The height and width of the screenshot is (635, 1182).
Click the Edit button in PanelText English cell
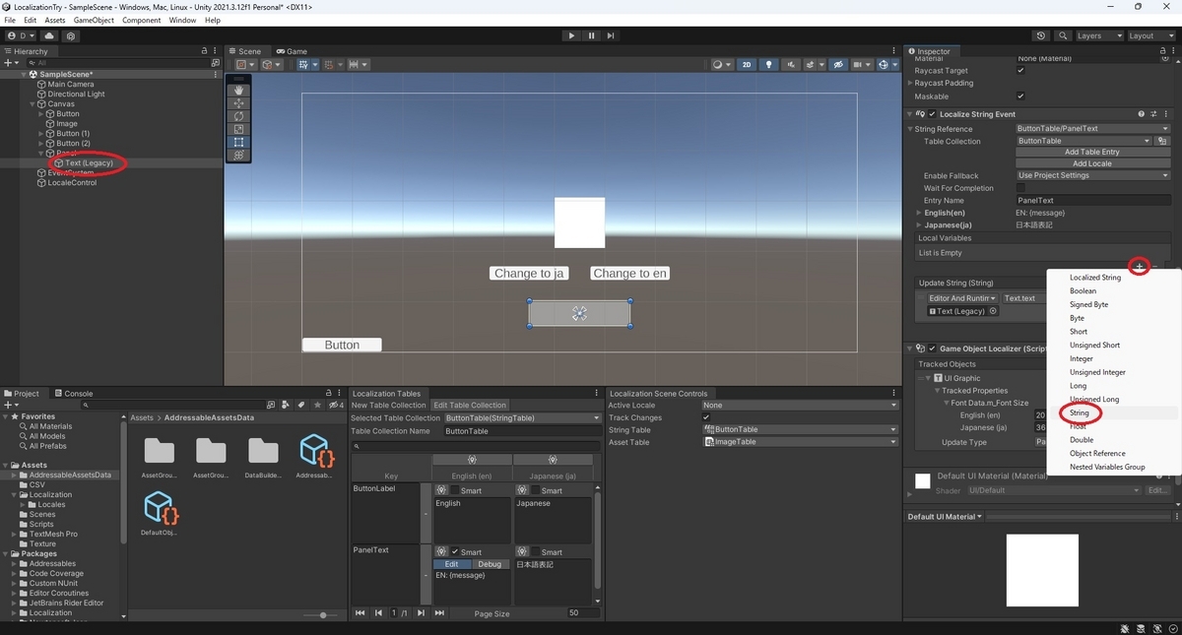(x=452, y=564)
